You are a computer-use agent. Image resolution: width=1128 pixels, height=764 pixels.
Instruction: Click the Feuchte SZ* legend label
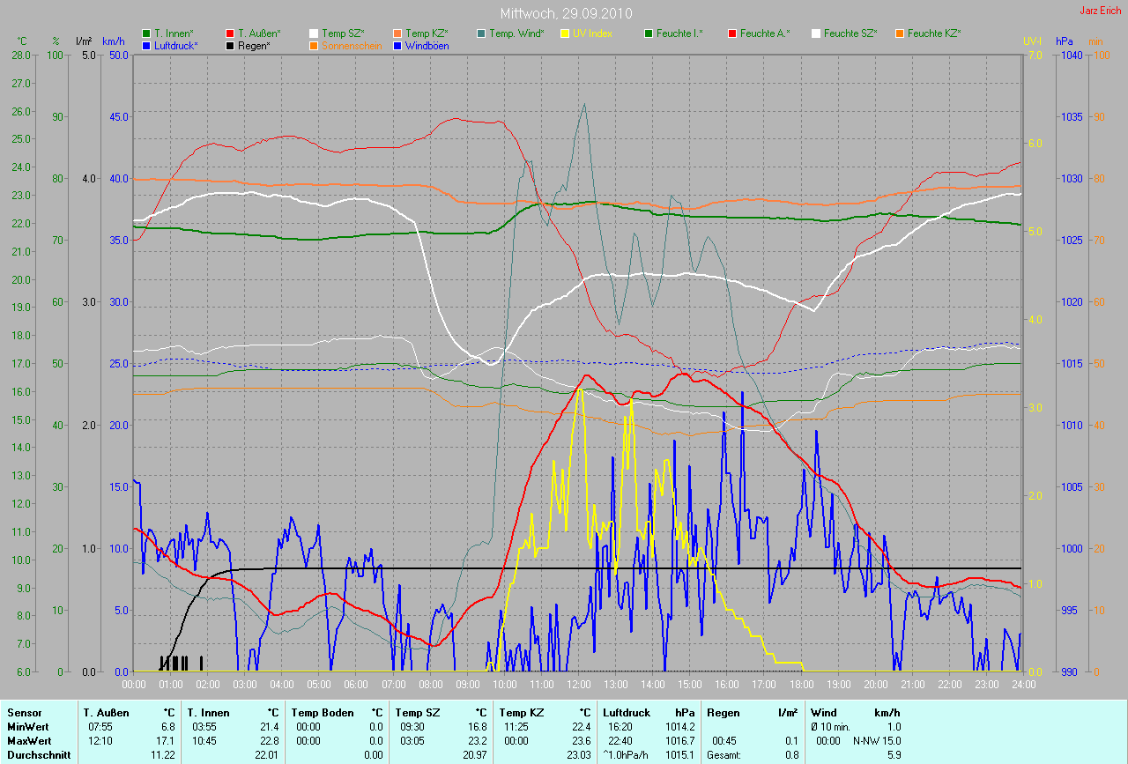point(850,33)
